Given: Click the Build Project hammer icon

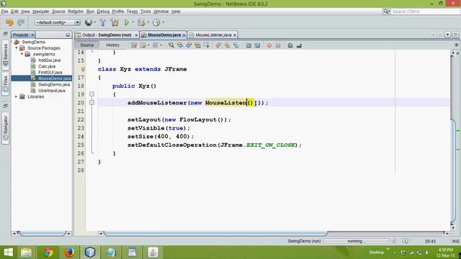Looking at the screenshot, I should pyautogui.click(x=103, y=22).
